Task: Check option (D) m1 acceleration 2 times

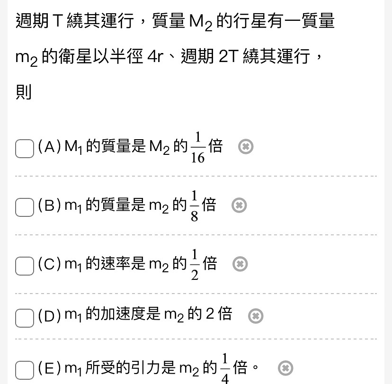Action: point(25,318)
